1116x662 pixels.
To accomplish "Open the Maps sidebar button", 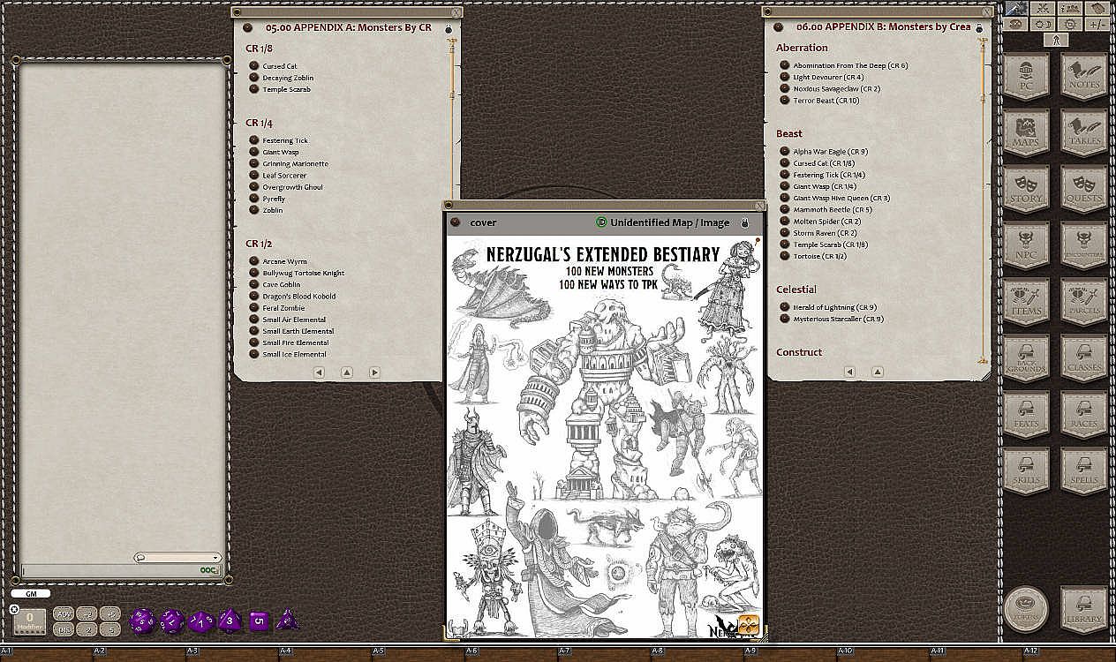I will (x=1026, y=133).
